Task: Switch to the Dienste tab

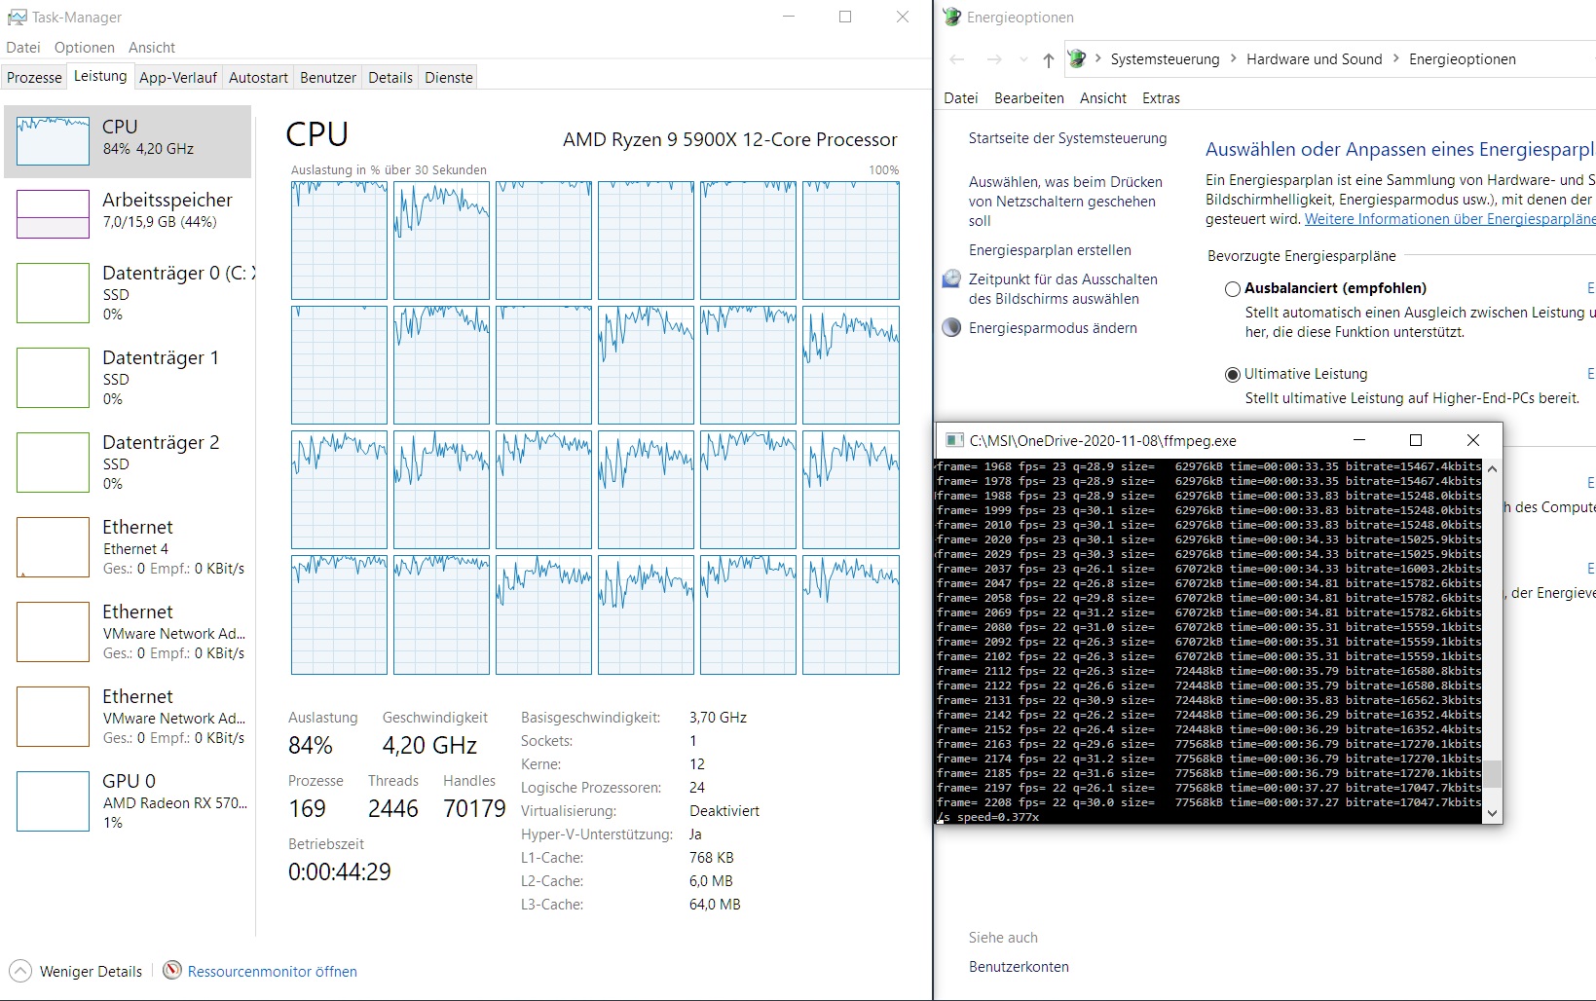Action: tap(449, 78)
